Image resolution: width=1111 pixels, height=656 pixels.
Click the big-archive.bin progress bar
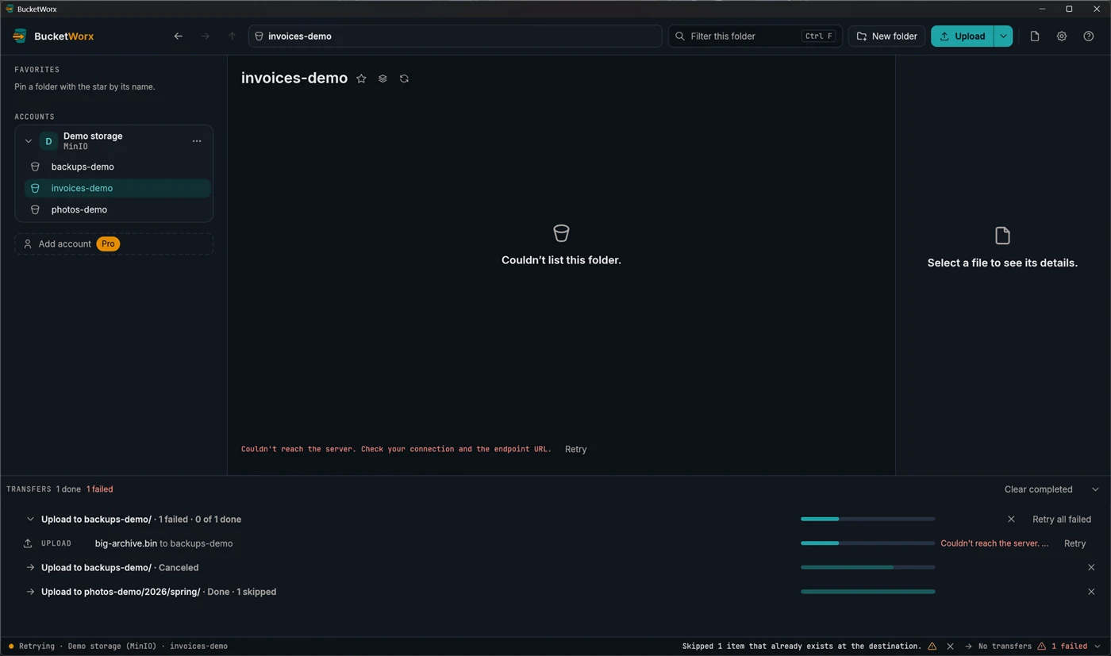coord(868,543)
